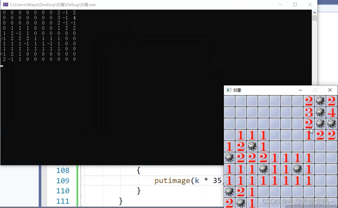Click line number 109 in the editor
Image resolution: width=338 pixels, height=208 pixels.
pyautogui.click(x=63, y=181)
